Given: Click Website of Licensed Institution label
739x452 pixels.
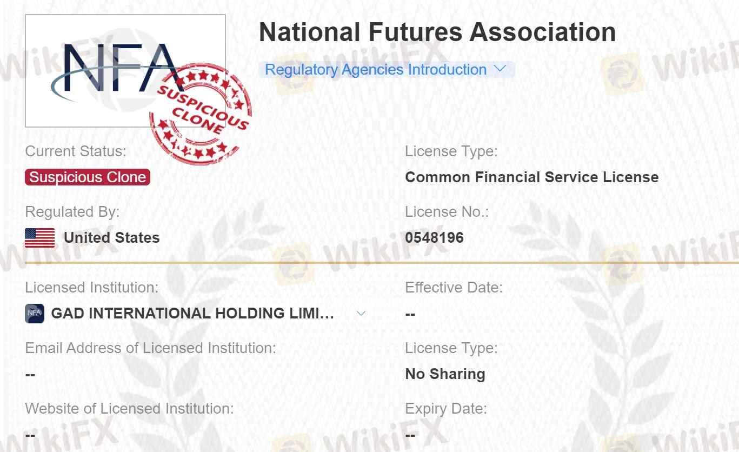Looking at the screenshot, I should point(130,409).
